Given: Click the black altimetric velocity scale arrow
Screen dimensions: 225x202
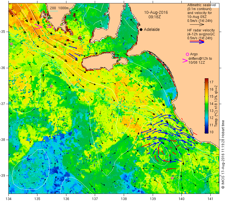Looking at the screenshot, I should 197,24.
